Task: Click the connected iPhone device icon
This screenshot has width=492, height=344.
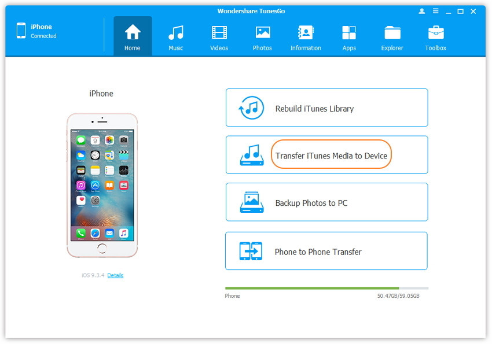Action: coord(21,31)
